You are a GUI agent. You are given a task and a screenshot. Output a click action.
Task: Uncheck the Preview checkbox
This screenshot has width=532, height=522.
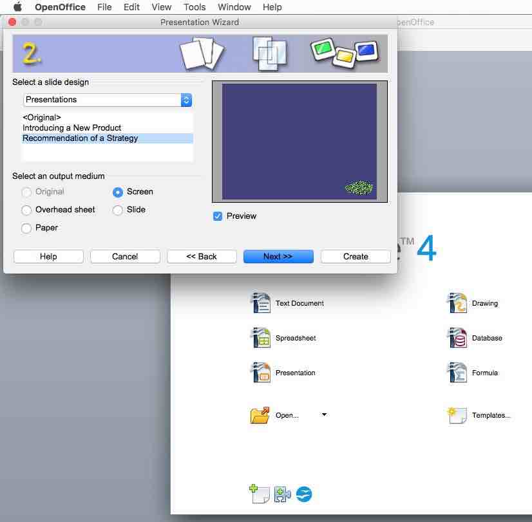[218, 216]
